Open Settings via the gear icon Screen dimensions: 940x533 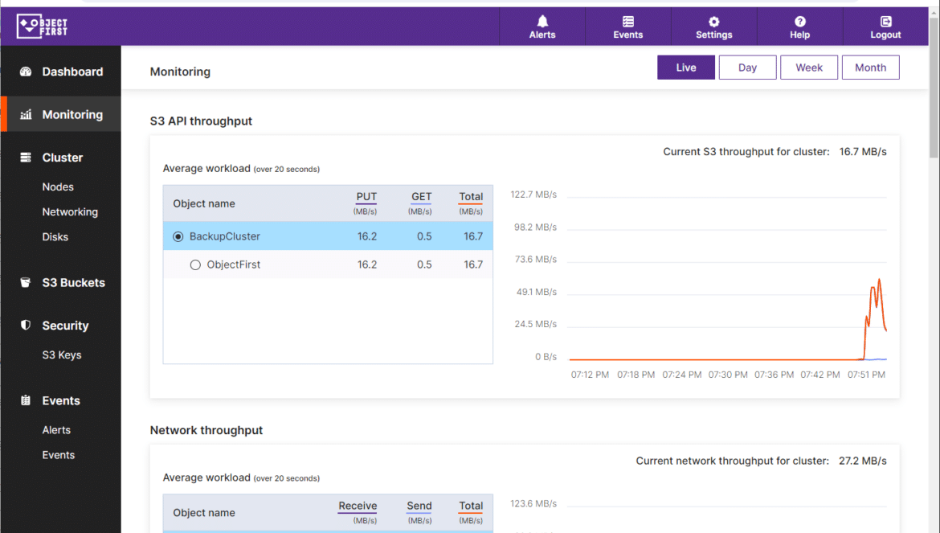pyautogui.click(x=713, y=22)
